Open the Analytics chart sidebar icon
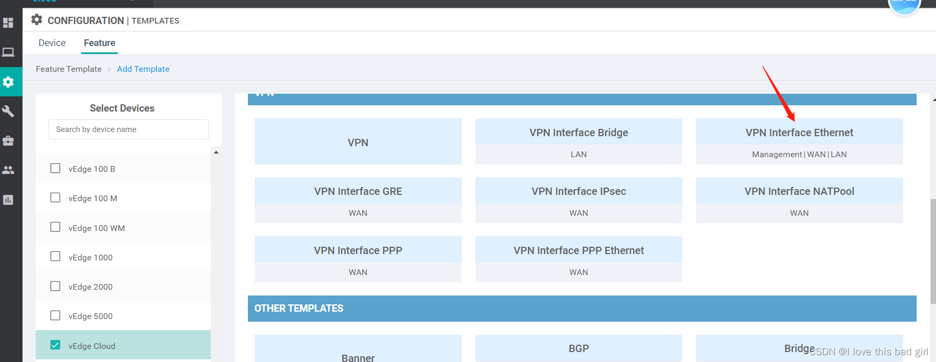Screen dimensions: 936x362 [x=8, y=200]
